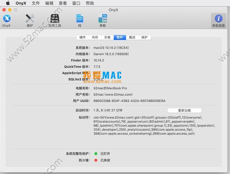Click the 内核版本 label
Screen dimensions: 230x174
[83, 54]
